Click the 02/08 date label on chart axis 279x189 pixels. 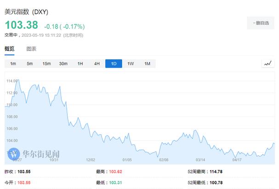164,160
